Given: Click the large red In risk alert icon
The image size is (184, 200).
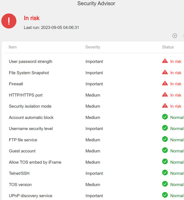Looking at the screenshot, I should tap(9, 21).
